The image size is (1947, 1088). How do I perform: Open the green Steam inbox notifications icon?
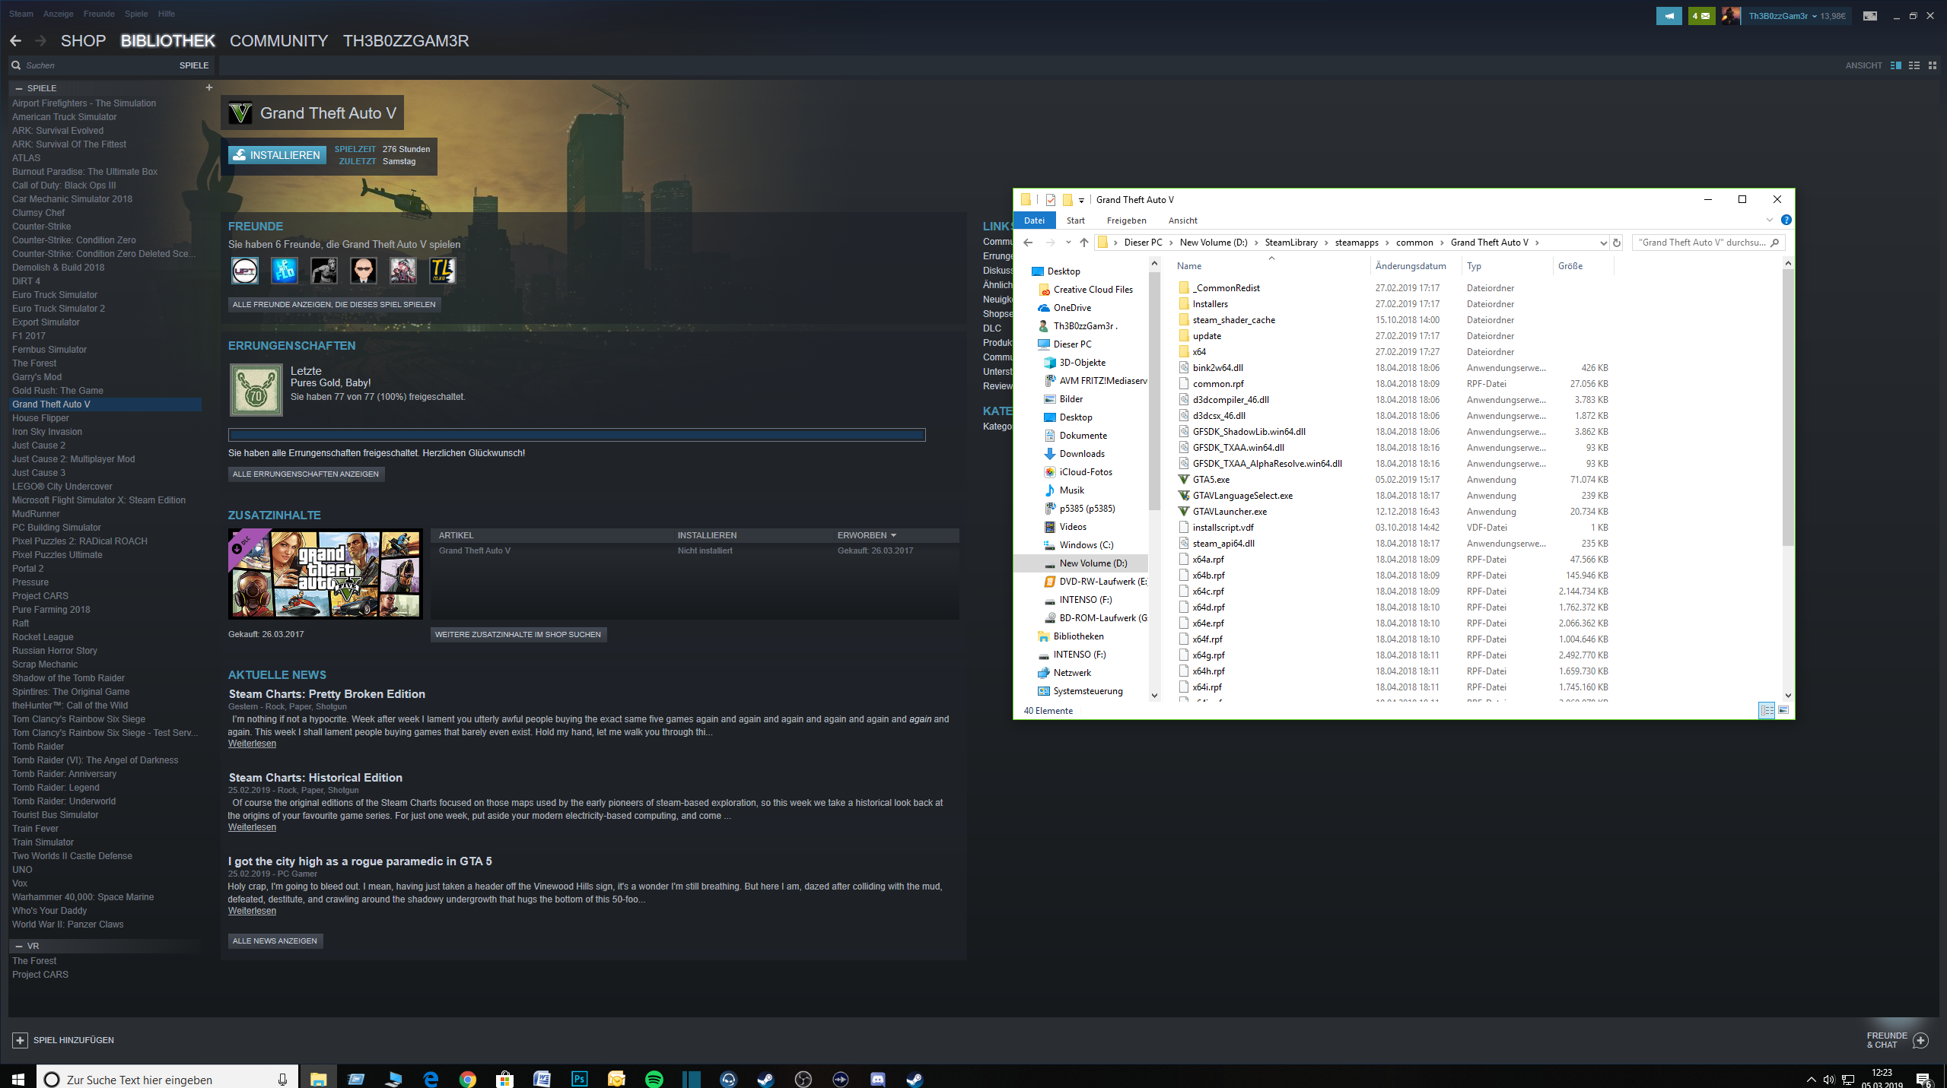1701,16
